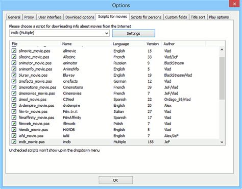Screen dimensions: 242x189
Task: Uncheck the cinemotions_movie.pas checkbox
Action: [14, 87]
